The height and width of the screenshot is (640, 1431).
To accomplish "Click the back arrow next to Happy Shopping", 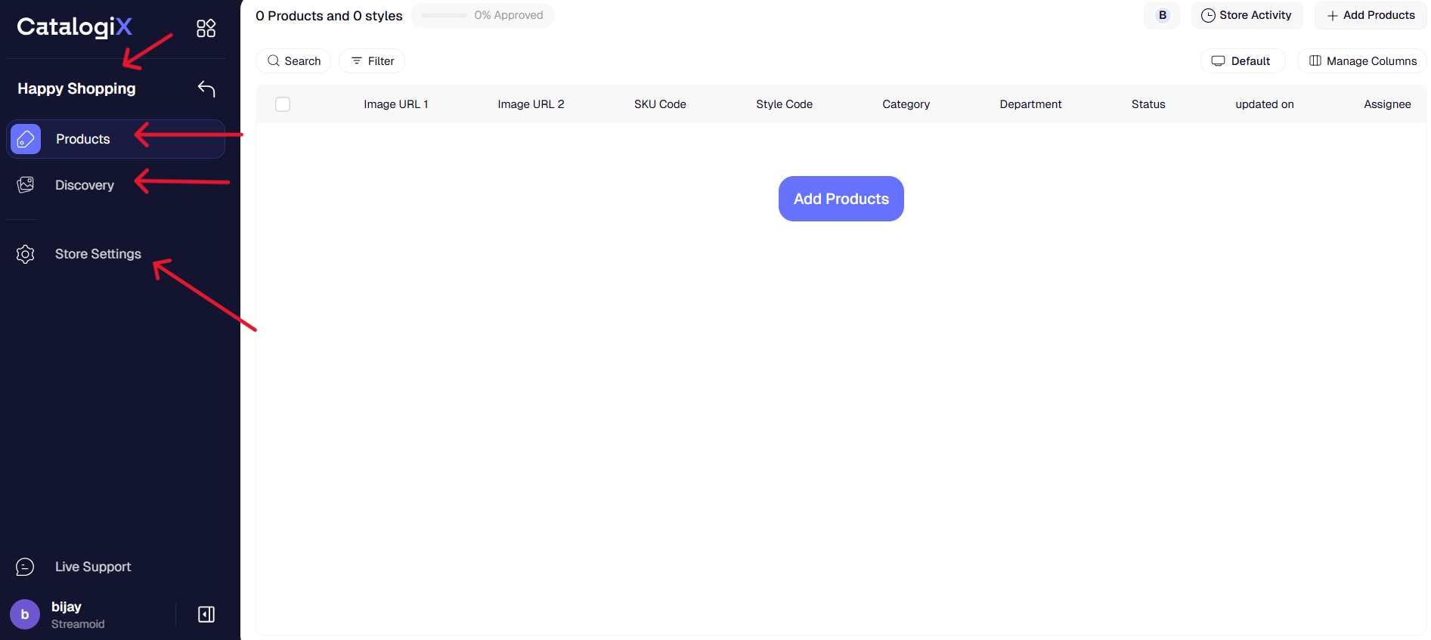I will click(x=206, y=88).
